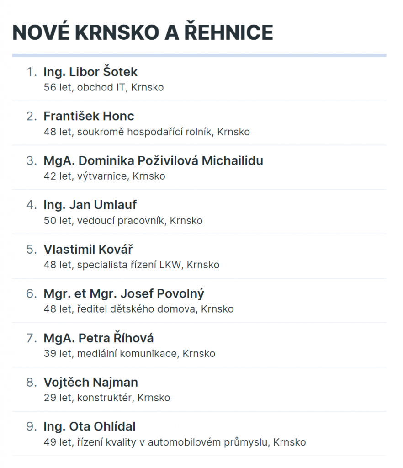The image size is (403, 468).
Task: Click the text 'specialista řízení LKW, Krnsko'
Action: [x=148, y=265]
